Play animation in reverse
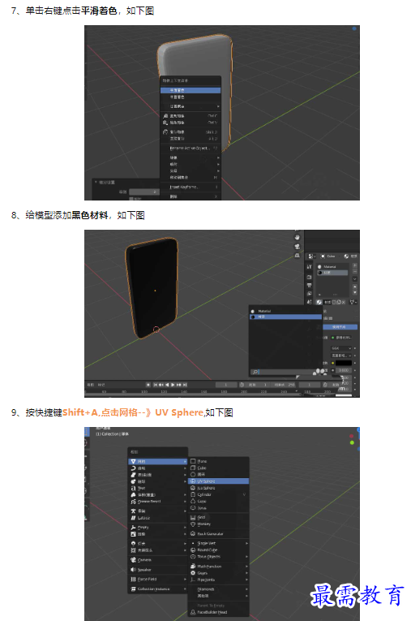Screen dimensions: 411x621 [x=167, y=385]
